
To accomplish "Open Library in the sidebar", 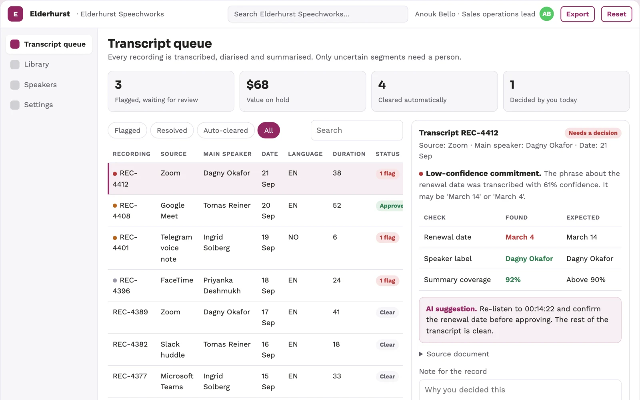I will coord(49,64).
